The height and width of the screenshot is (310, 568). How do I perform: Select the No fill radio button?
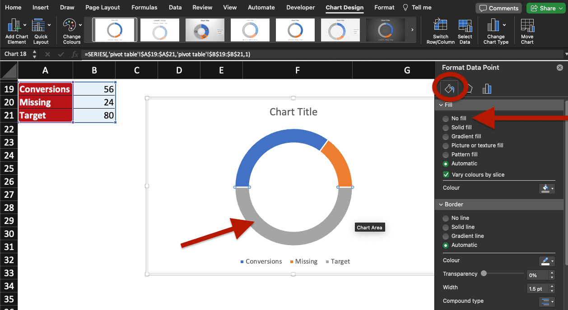[446, 118]
